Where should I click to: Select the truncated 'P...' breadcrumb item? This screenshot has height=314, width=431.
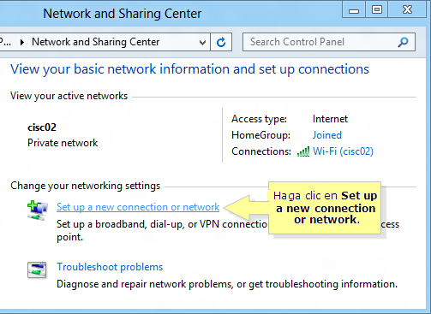[x=6, y=42]
